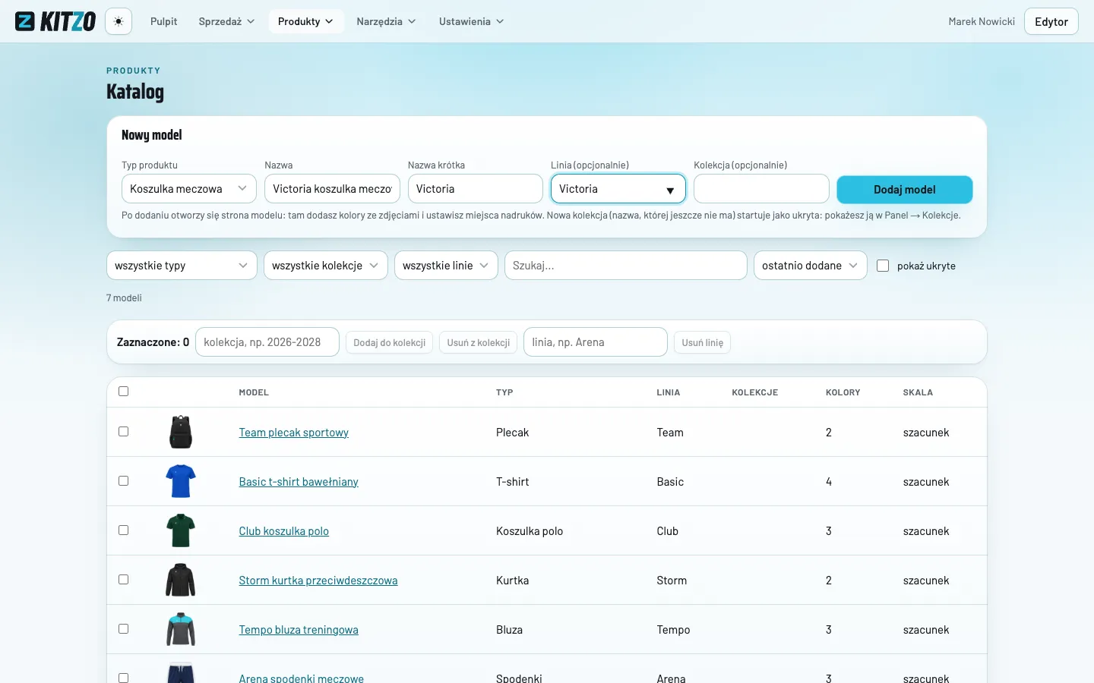
Task: Select the Storm kurtka row checkbox
Action: pyautogui.click(x=124, y=580)
